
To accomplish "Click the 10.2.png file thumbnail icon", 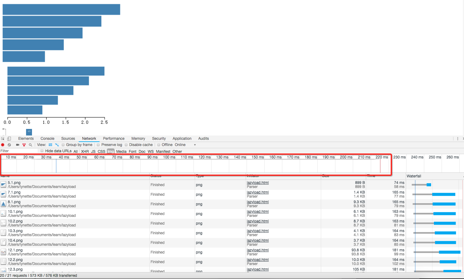I will [x=3, y=223].
